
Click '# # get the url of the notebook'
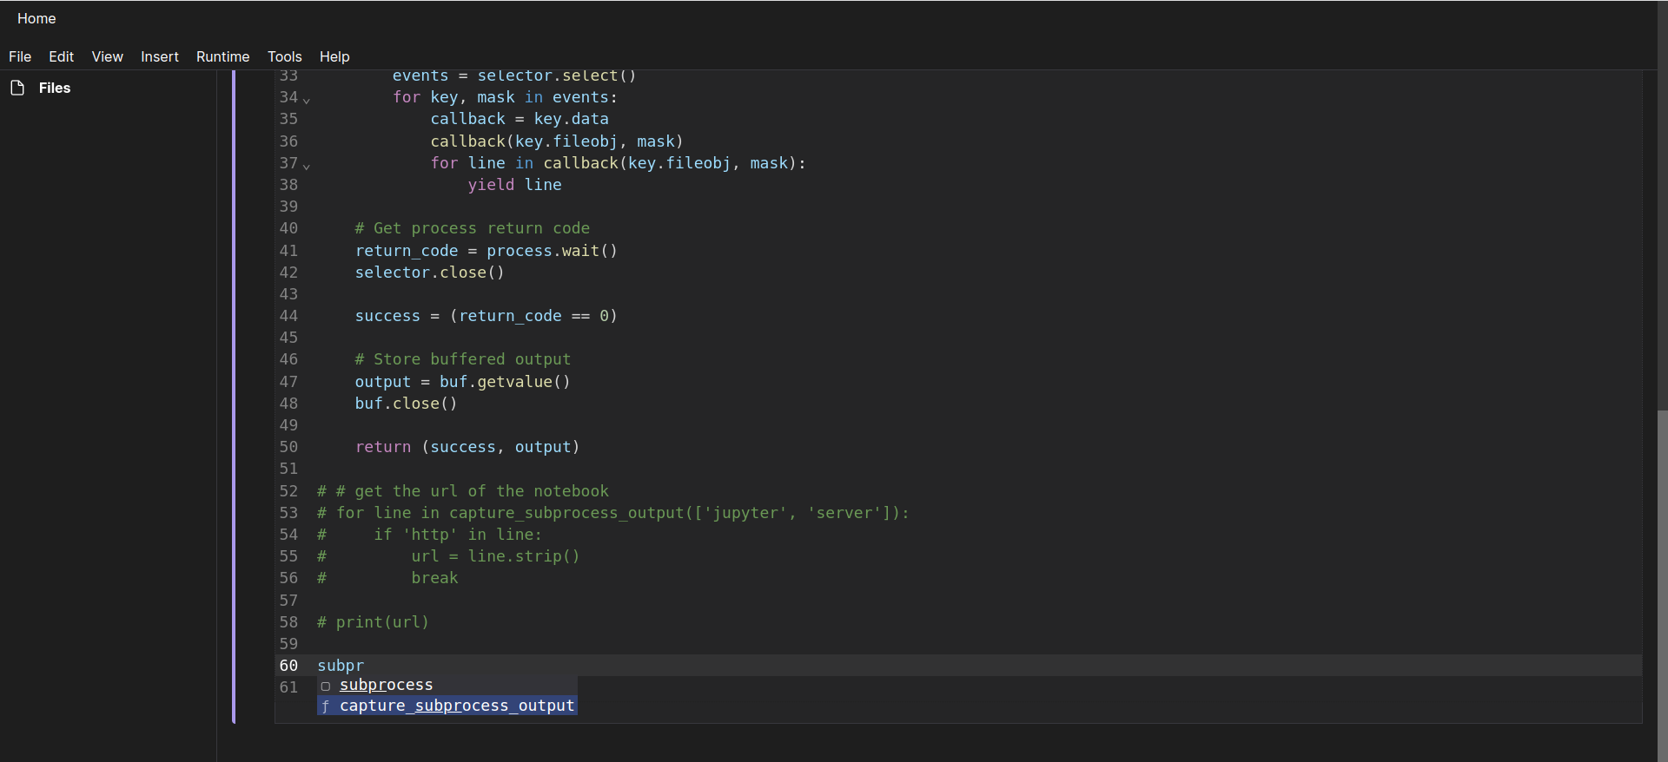(x=463, y=491)
